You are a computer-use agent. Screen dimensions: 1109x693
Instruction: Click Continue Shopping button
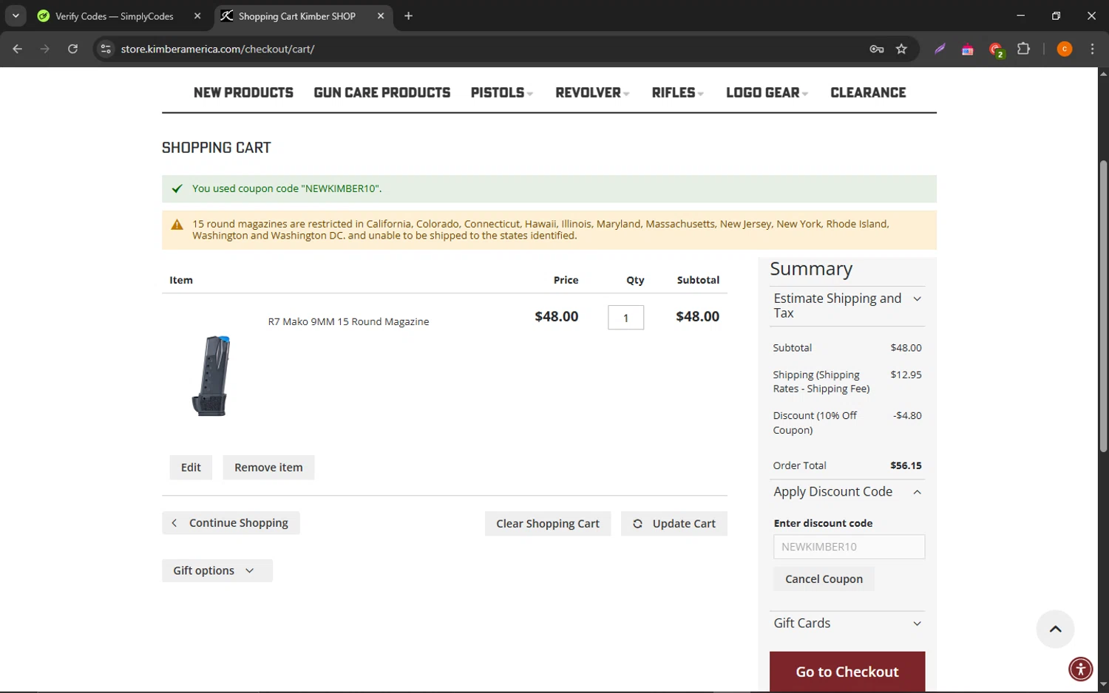pos(231,523)
